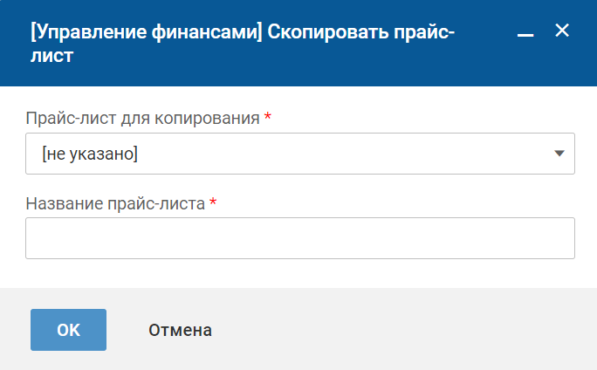Select the [не указано] placeholder text
The height and width of the screenshot is (370, 597).
click(x=90, y=154)
